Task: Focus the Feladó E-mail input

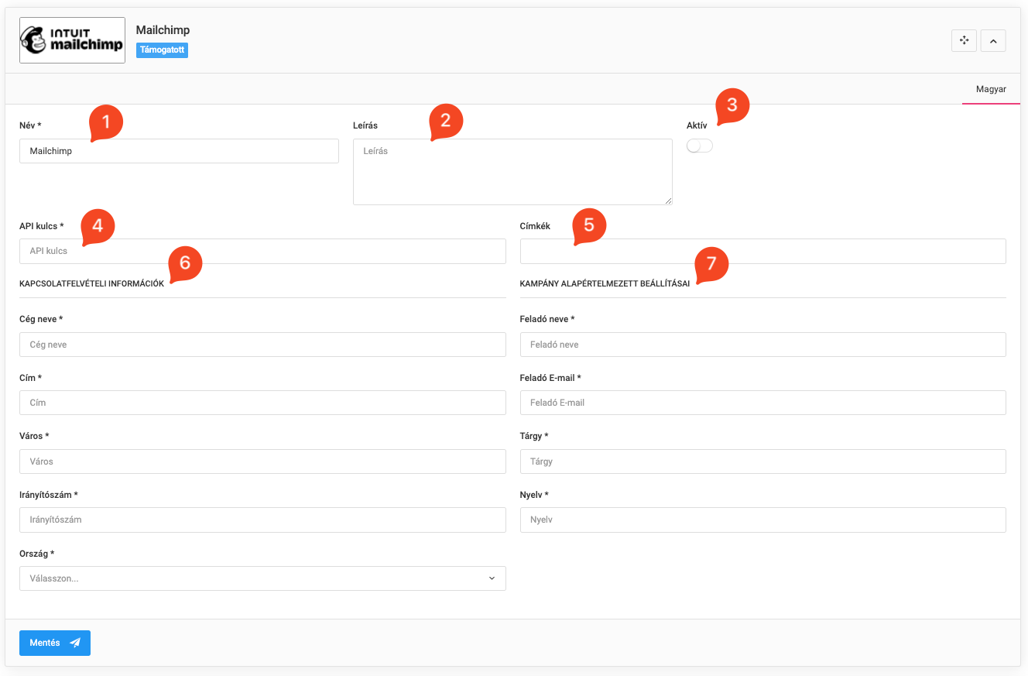Action: point(762,403)
